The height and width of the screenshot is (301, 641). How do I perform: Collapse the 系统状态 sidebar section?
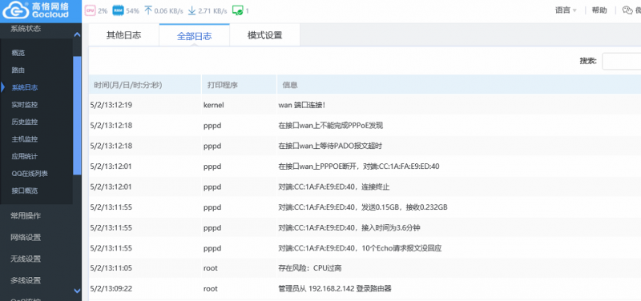pos(77,34)
